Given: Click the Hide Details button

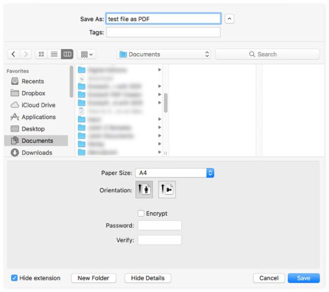Looking at the screenshot, I should [x=148, y=278].
